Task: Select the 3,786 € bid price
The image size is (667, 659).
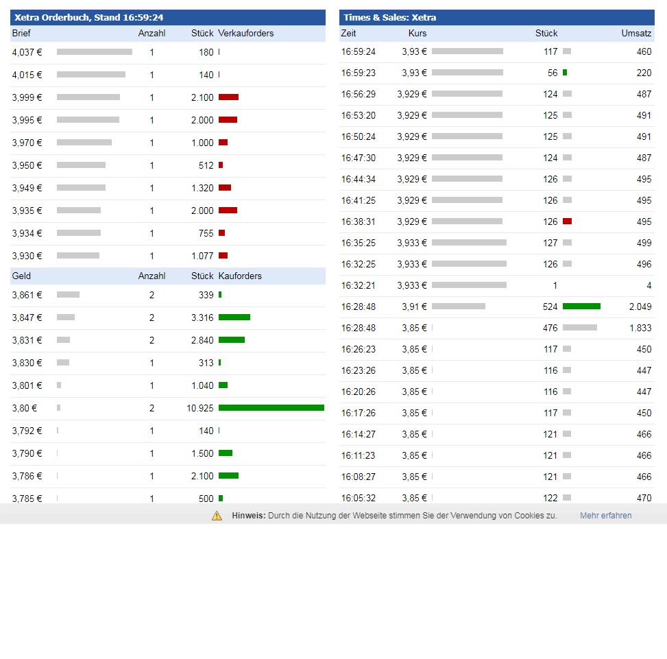Action: [27, 476]
